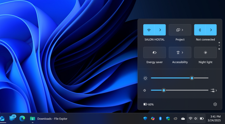Open all settings via gear icon
Image resolution: width=225 pixels, height=124 pixels.
(215, 104)
